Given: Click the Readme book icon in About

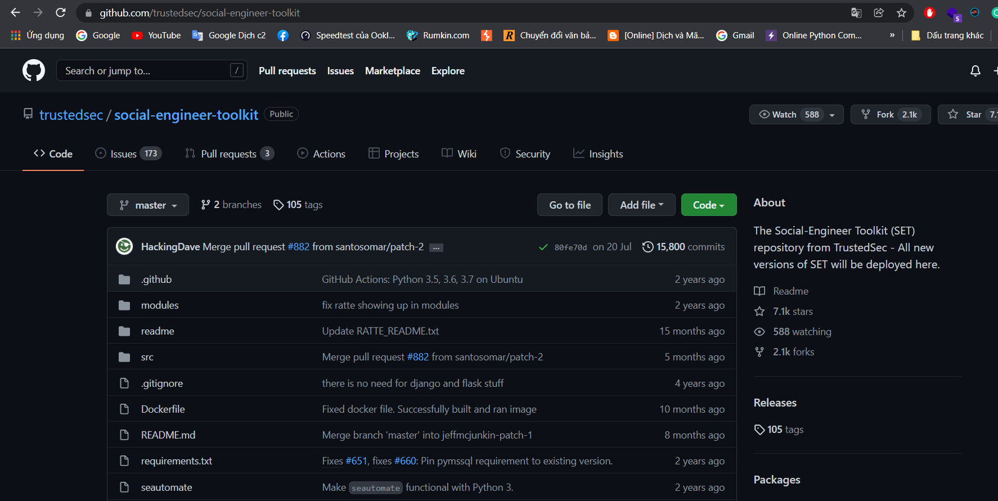Looking at the screenshot, I should click(760, 291).
